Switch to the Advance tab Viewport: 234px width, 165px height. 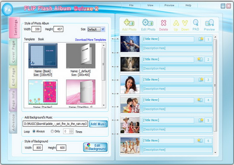pyautogui.click(x=13, y=122)
